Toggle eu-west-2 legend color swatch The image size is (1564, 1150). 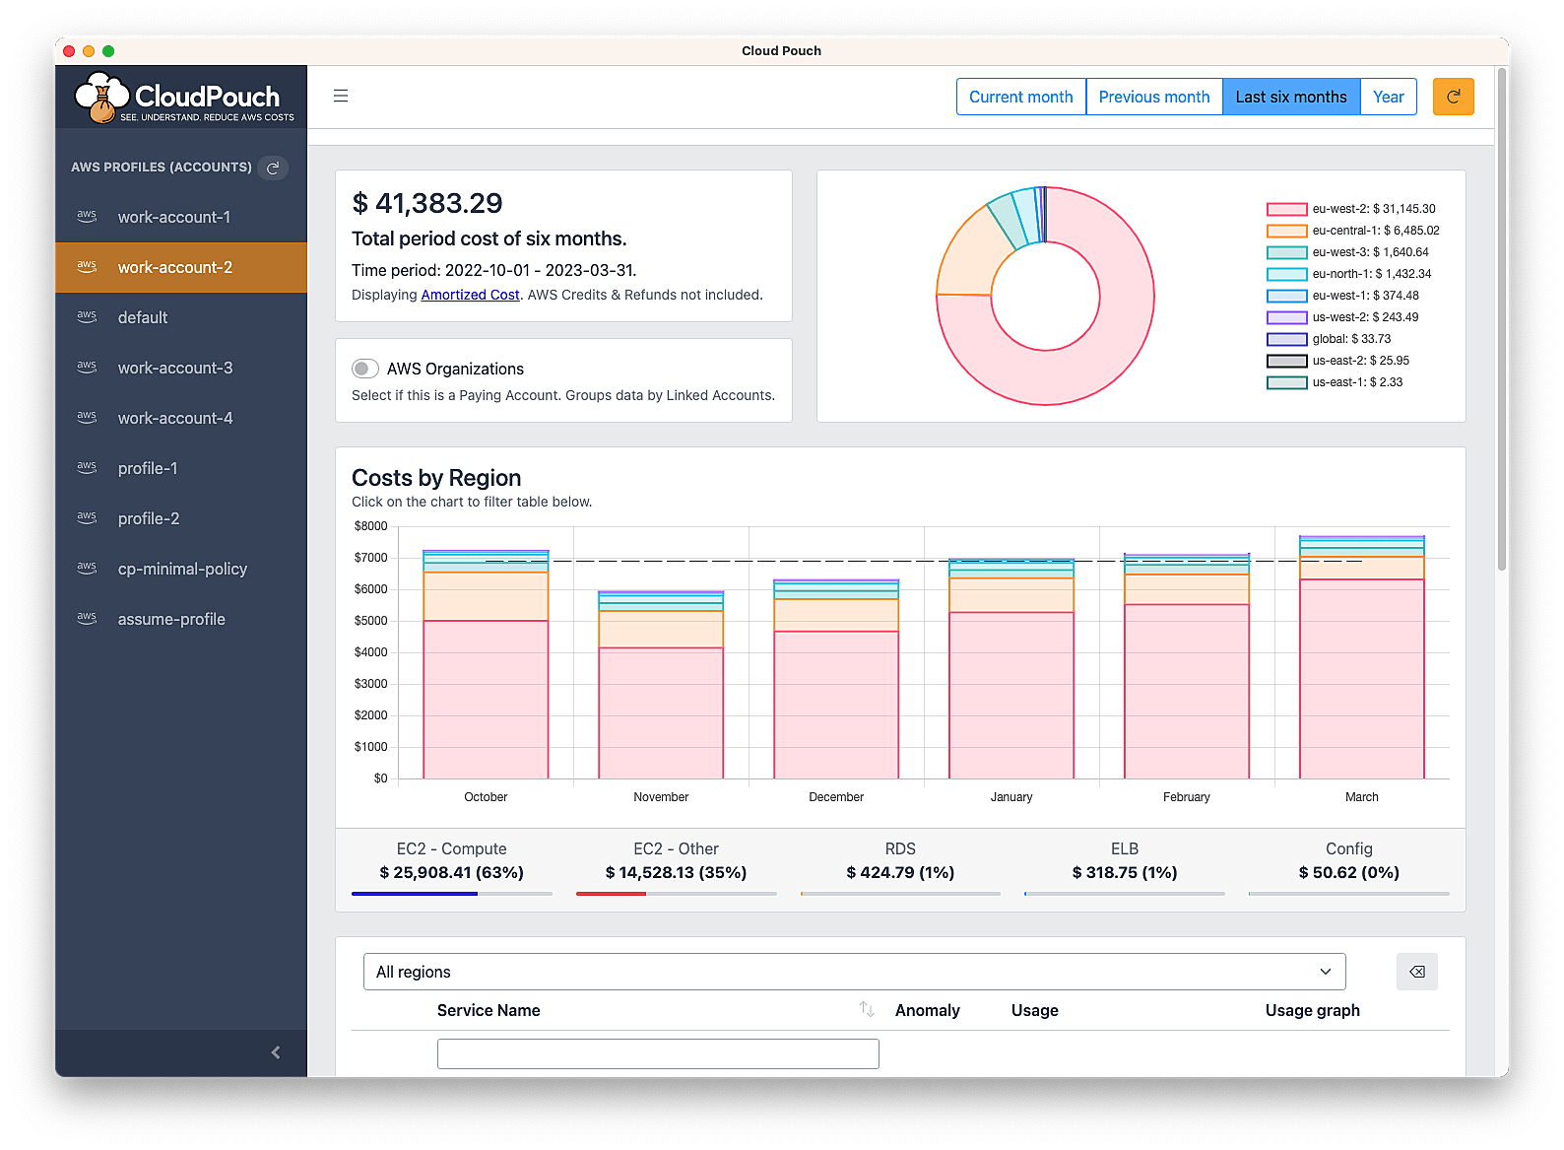1286,209
